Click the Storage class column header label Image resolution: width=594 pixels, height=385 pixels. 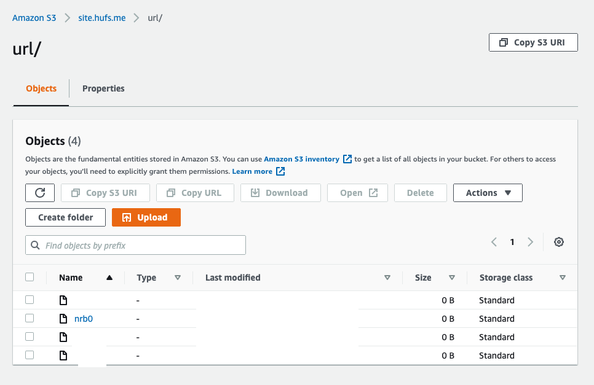(506, 278)
